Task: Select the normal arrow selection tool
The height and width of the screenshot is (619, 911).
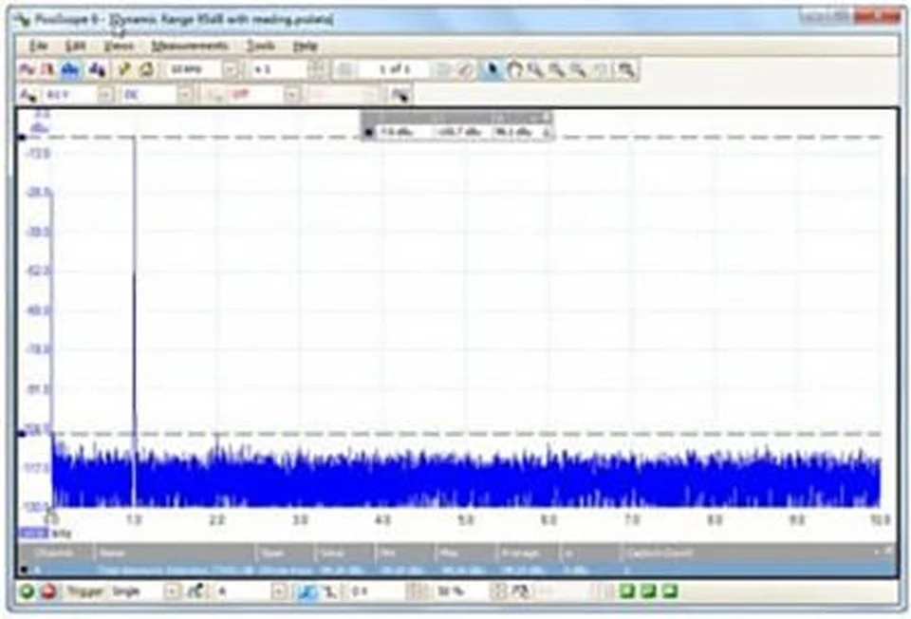Action: click(490, 68)
